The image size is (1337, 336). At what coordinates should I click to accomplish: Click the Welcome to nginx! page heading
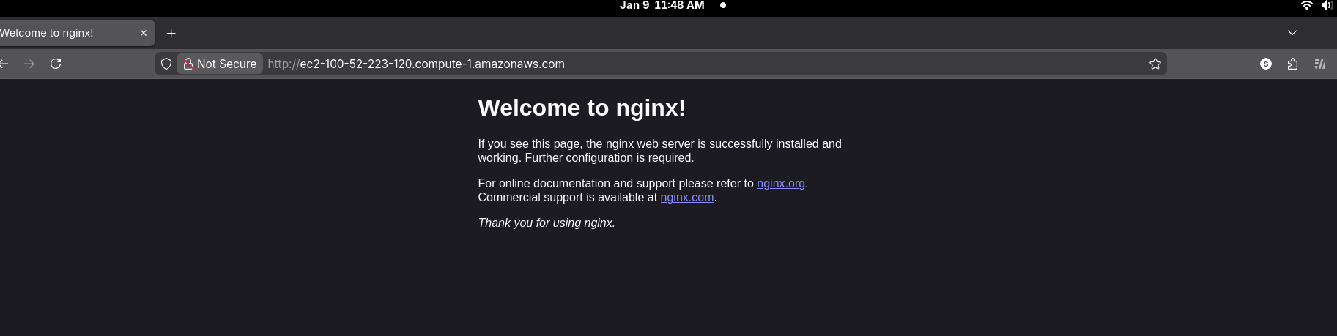[582, 108]
